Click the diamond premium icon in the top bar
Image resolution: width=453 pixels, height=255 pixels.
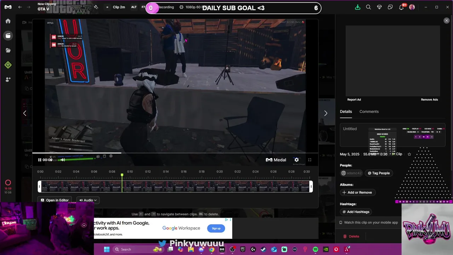click(x=379, y=7)
